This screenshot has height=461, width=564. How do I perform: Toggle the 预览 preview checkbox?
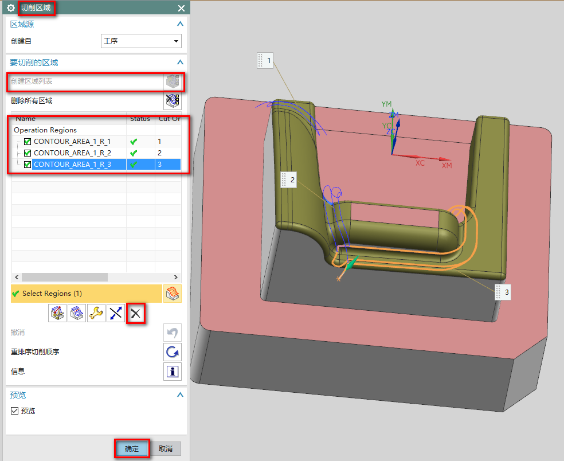15,411
